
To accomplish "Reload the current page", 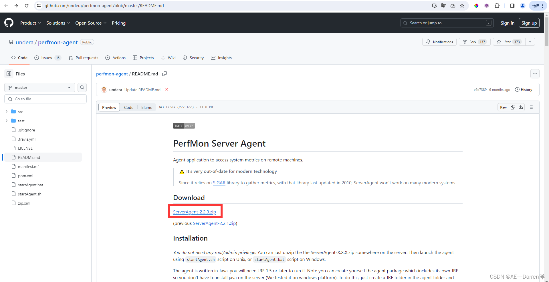I will [x=27, y=6].
